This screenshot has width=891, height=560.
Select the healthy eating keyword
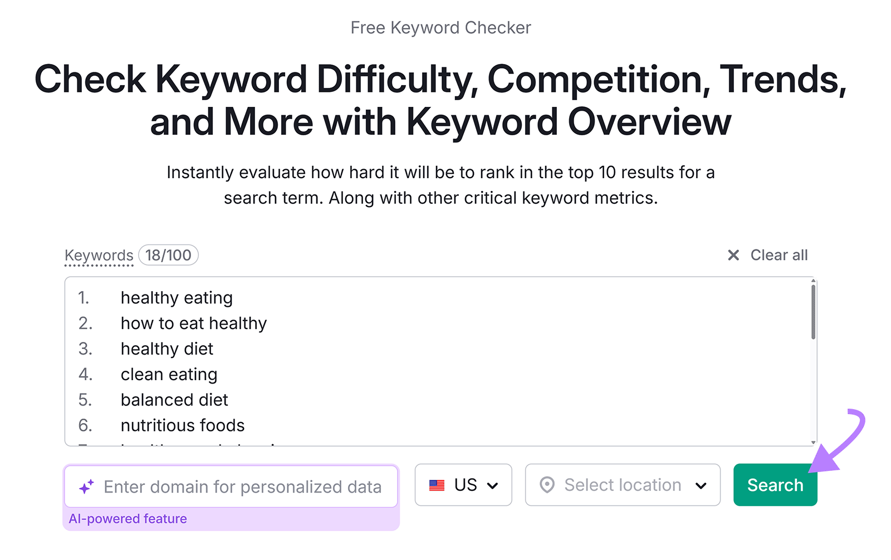coord(176,297)
